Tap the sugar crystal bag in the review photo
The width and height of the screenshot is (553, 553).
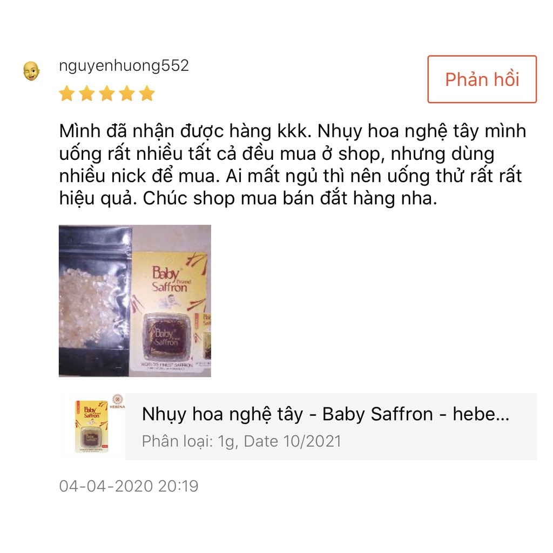[x=95, y=301]
